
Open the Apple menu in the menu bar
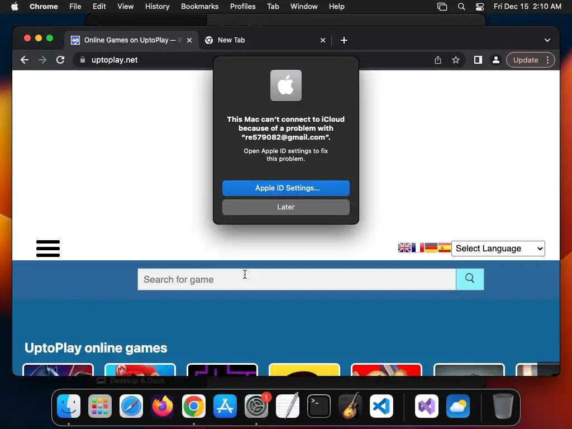(15, 7)
